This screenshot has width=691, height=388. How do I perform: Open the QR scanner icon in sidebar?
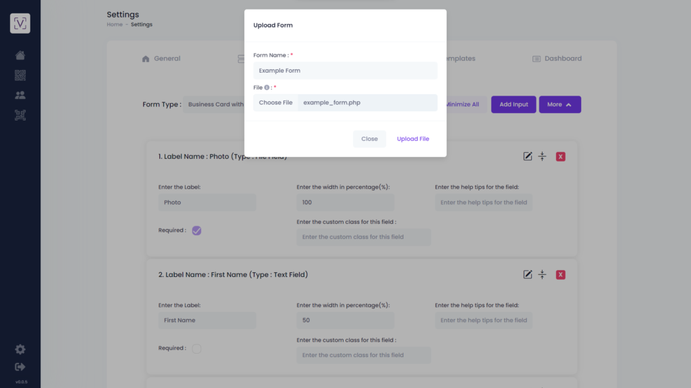(20, 115)
